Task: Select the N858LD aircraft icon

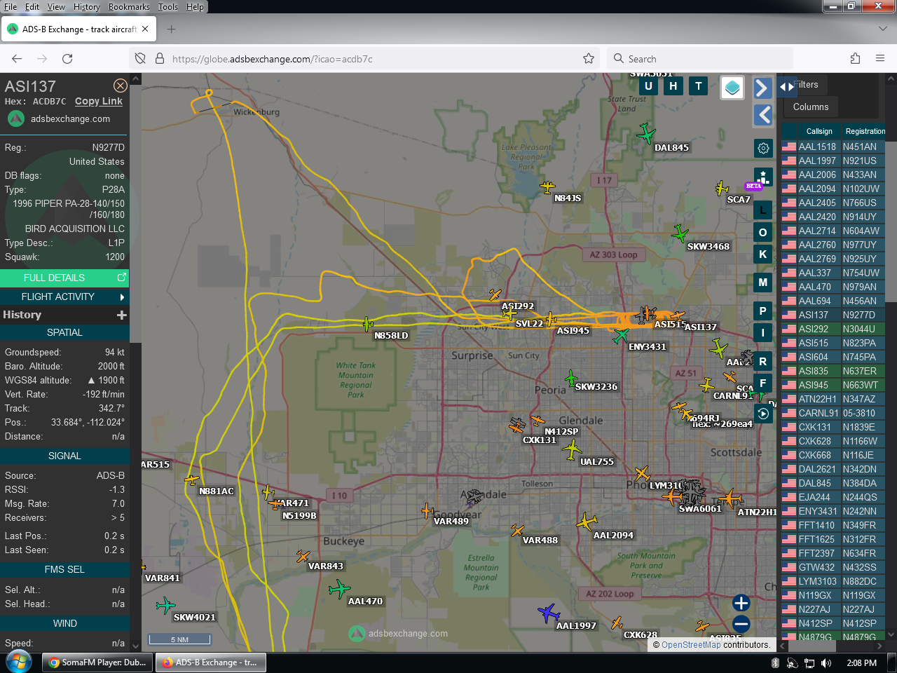Action: (368, 324)
